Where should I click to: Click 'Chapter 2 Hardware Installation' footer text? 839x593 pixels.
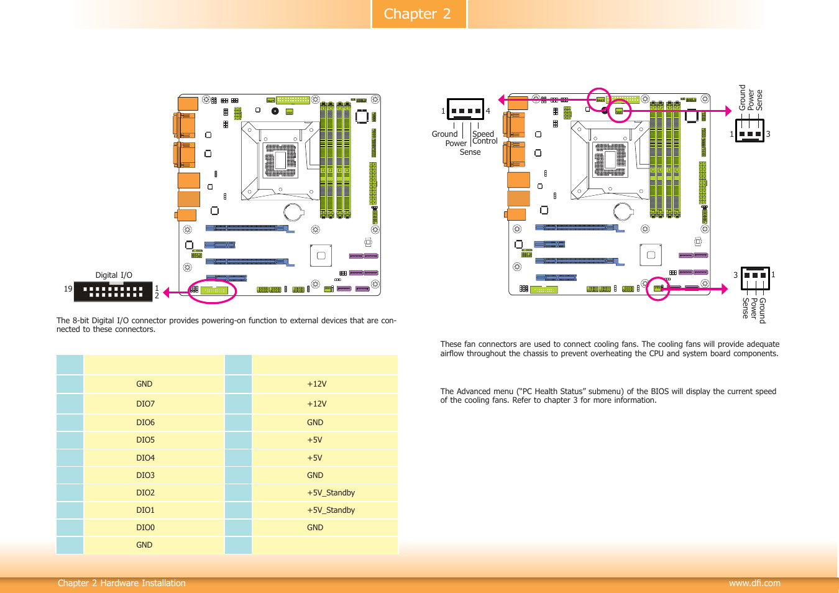[x=122, y=583]
